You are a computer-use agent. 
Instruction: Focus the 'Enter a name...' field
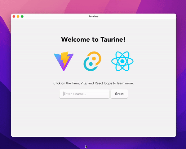tap(84, 94)
